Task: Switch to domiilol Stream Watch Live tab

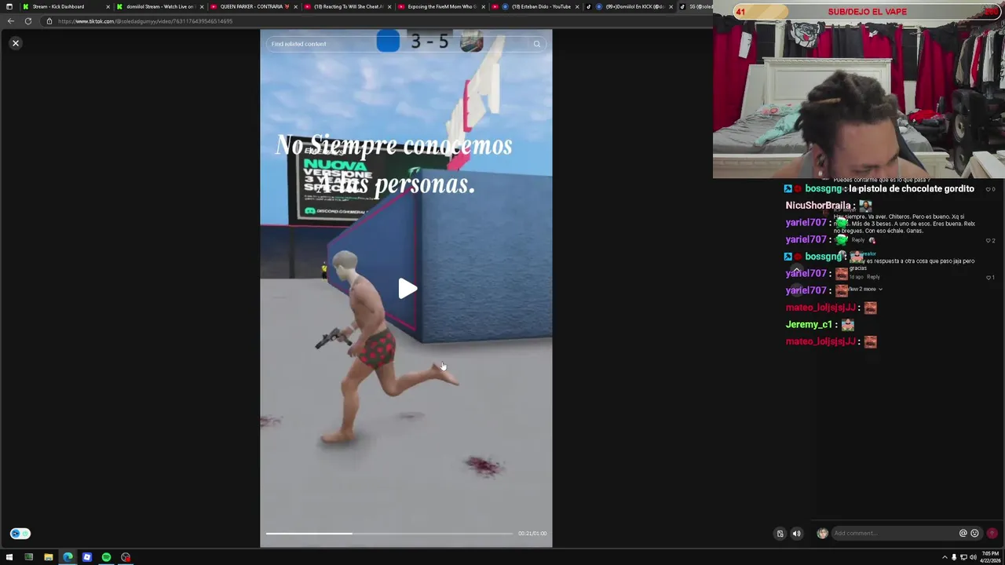Action: (x=159, y=6)
